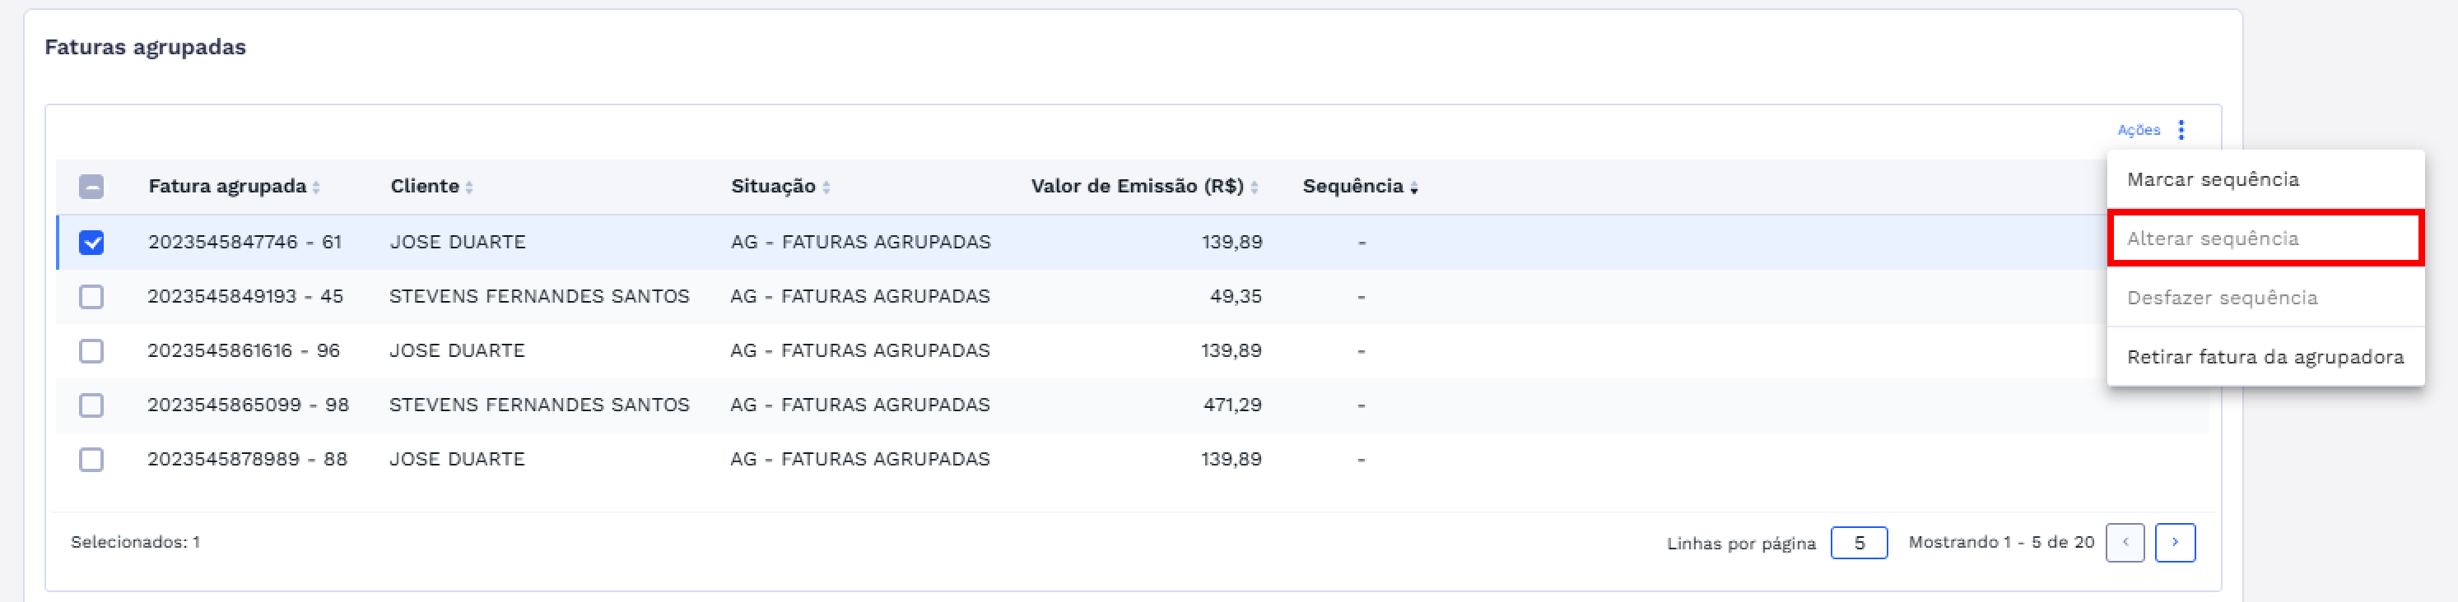Uncheck invoice 2023545847746 - 61 checkbox
Image resolution: width=2458 pixels, height=602 pixels.
pos(91,243)
